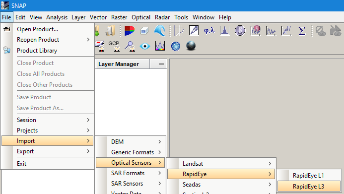
Task: Expand the Export submenu
Action: pyautogui.click(x=88, y=151)
